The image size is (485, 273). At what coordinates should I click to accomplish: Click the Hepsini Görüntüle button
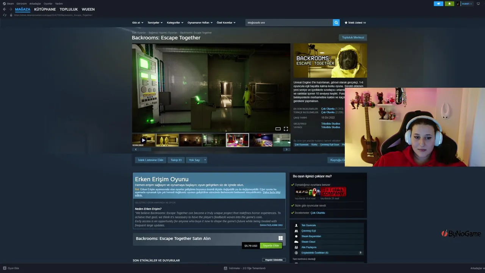tap(274, 260)
